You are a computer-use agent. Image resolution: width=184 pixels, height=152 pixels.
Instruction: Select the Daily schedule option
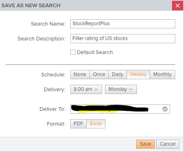point(117,74)
